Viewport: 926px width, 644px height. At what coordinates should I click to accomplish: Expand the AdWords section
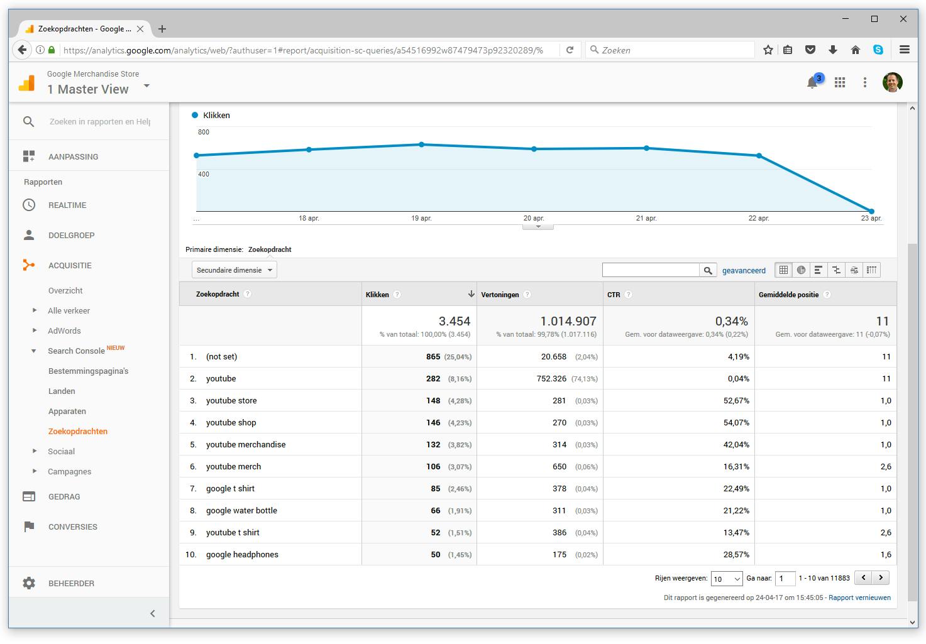(35, 330)
